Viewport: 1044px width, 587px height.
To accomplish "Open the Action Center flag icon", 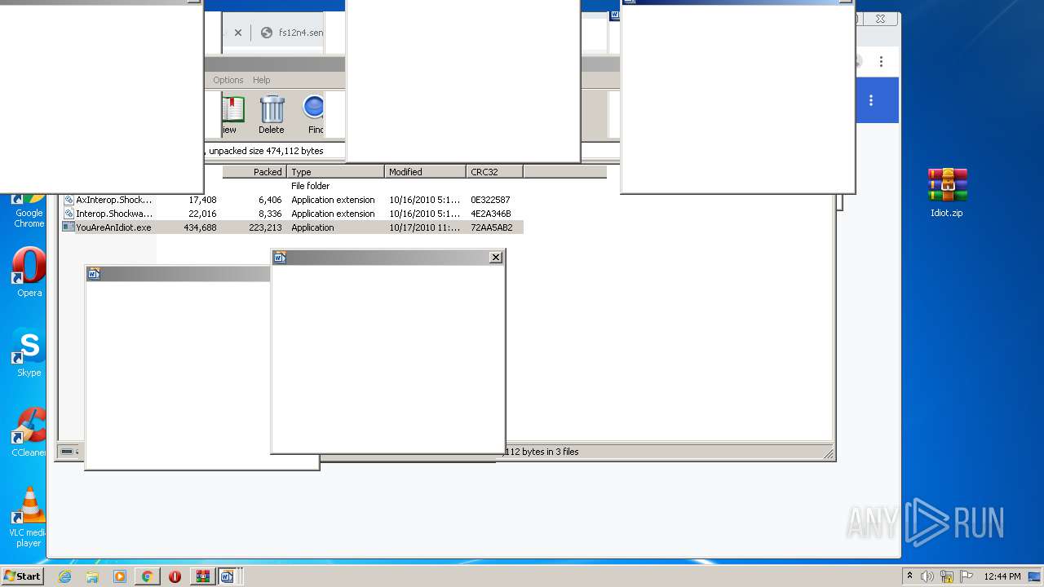I will [967, 576].
